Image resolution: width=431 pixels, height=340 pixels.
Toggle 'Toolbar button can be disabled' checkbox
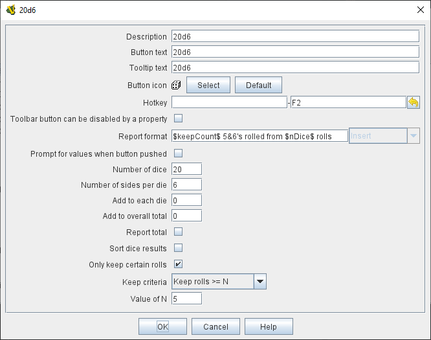[178, 119]
